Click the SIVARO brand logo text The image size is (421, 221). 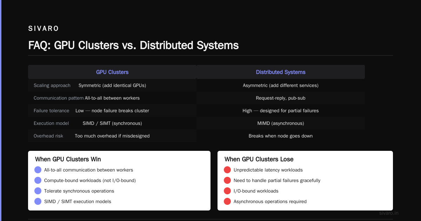point(44,28)
